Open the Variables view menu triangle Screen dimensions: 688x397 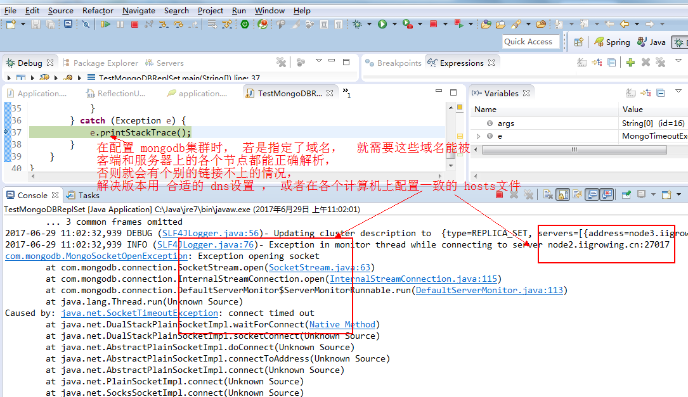(x=678, y=91)
